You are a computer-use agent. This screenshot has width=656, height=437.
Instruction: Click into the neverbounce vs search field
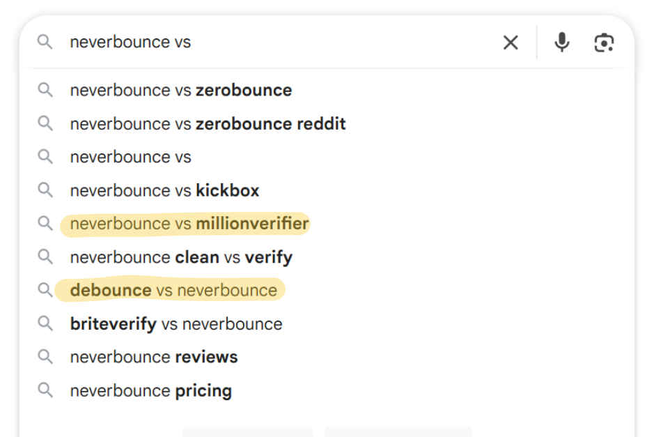(281, 42)
